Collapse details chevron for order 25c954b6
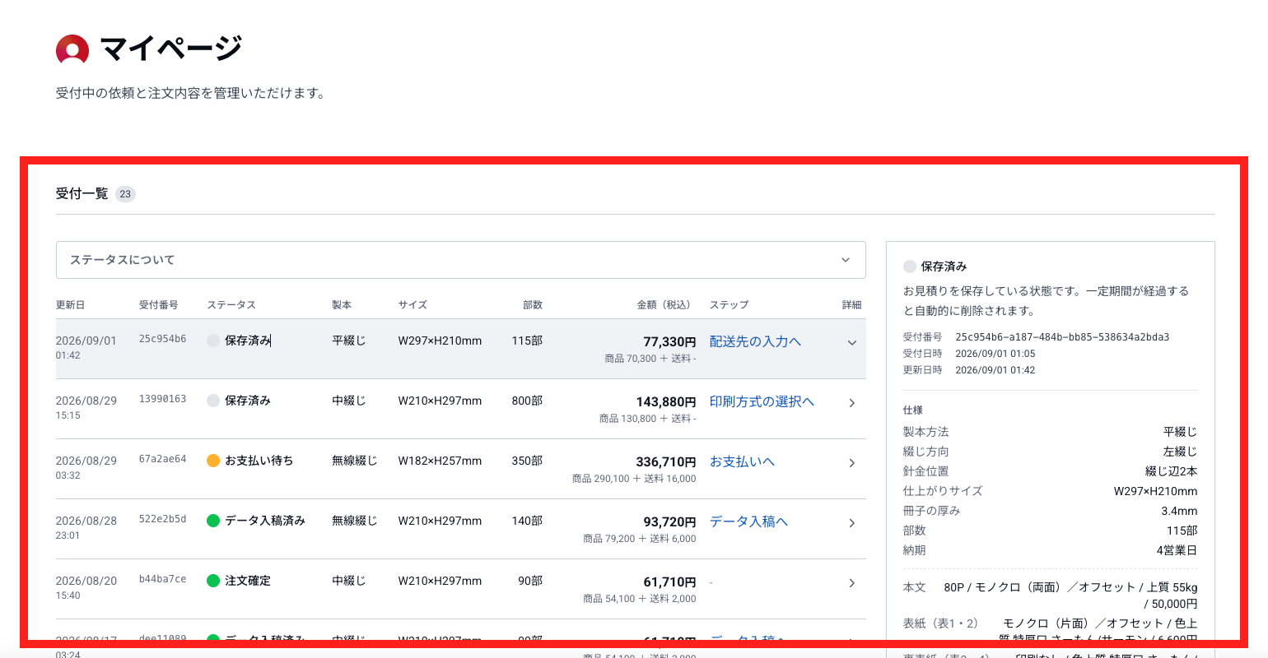The image size is (1268, 658). coord(852,343)
